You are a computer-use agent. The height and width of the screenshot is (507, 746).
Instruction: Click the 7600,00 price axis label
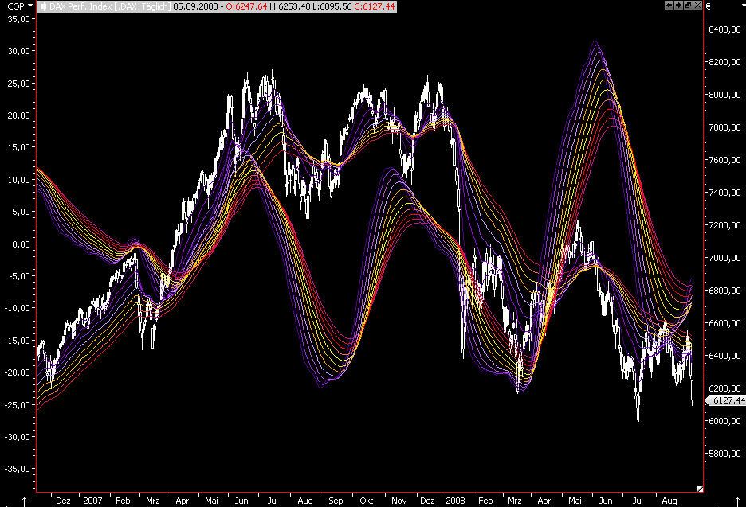click(724, 160)
